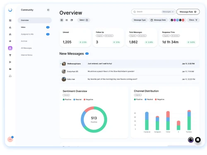Image resolution: width=207 pixels, height=155 pixels.
Task: Open Archive in the Community menu
Action: pos(35,41)
